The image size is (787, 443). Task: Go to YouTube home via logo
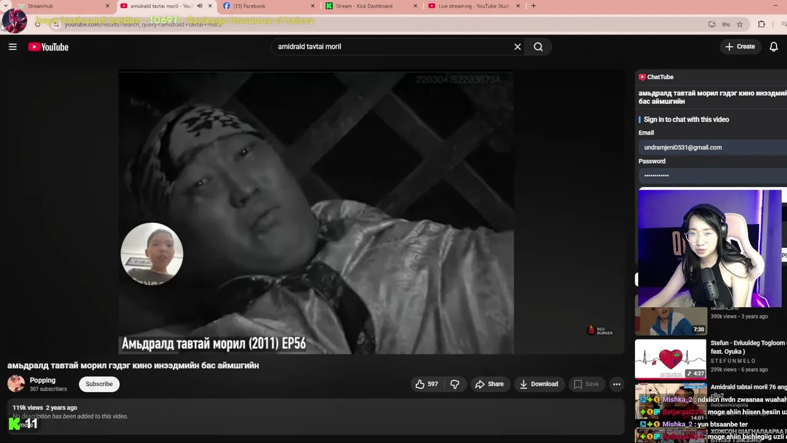48,47
